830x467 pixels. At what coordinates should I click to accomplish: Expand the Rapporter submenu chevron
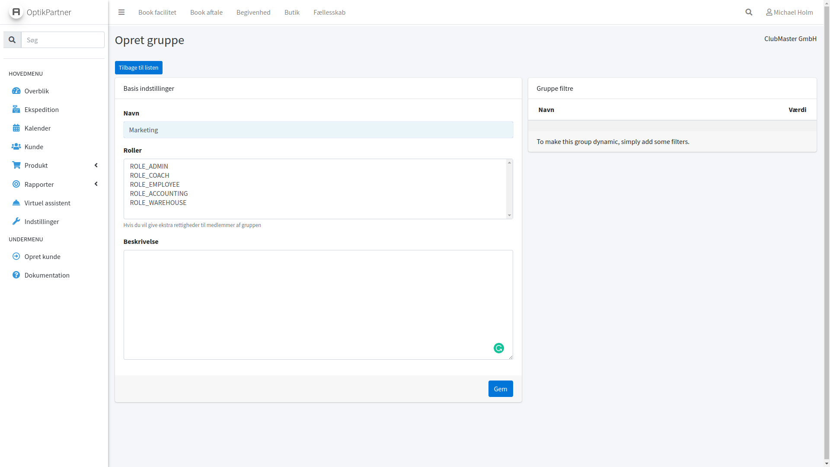click(x=96, y=184)
